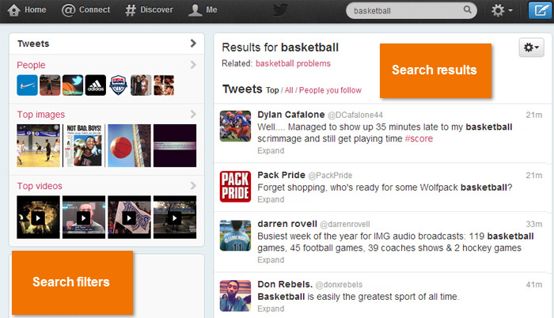Play the second top video with man
Image resolution: width=554 pixels, height=318 pixels.
tap(84, 218)
